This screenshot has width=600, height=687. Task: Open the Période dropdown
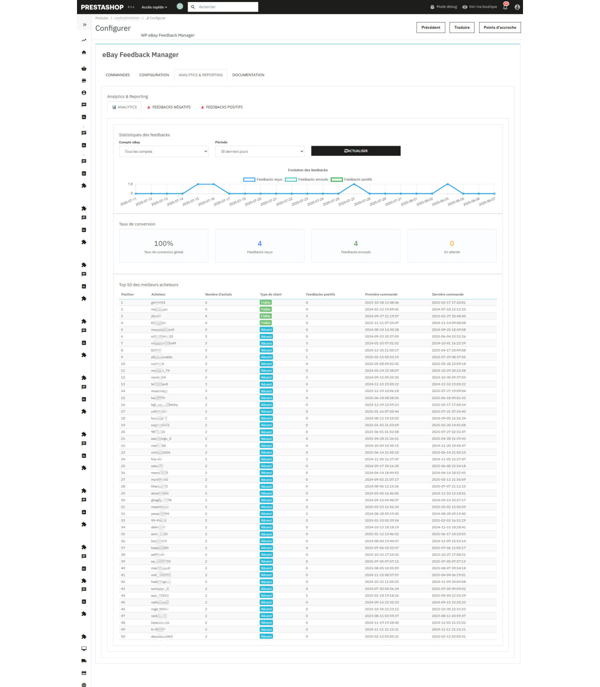(x=259, y=151)
